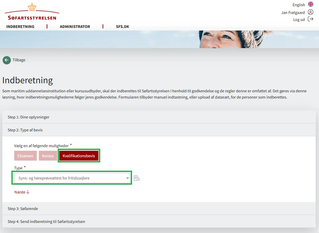Click the UK flag language icon

tap(310, 4)
